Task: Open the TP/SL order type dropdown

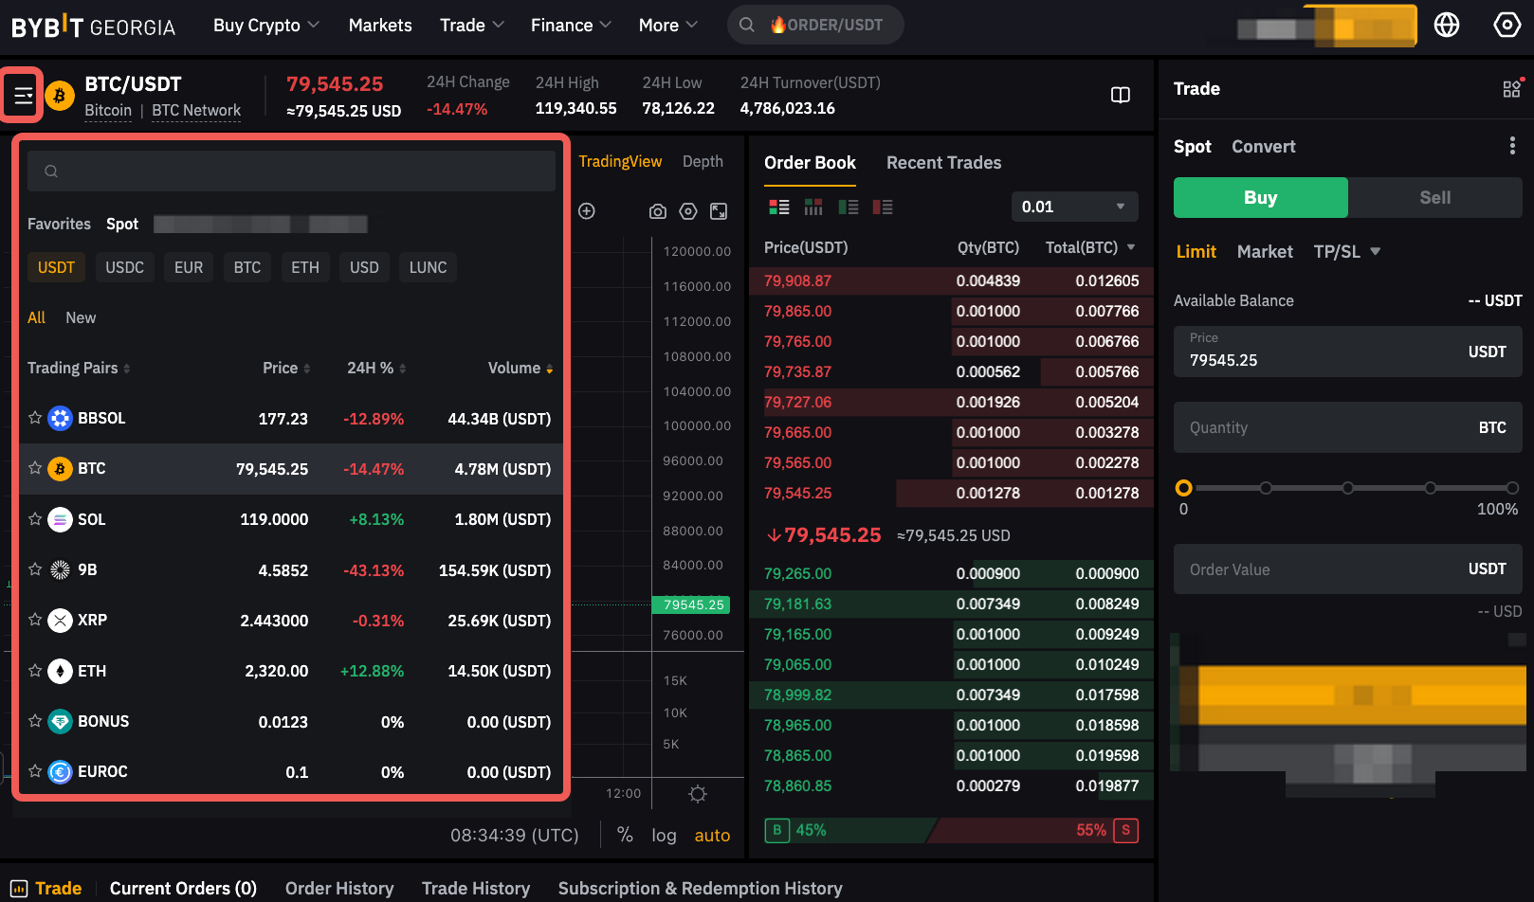Action: [1346, 251]
